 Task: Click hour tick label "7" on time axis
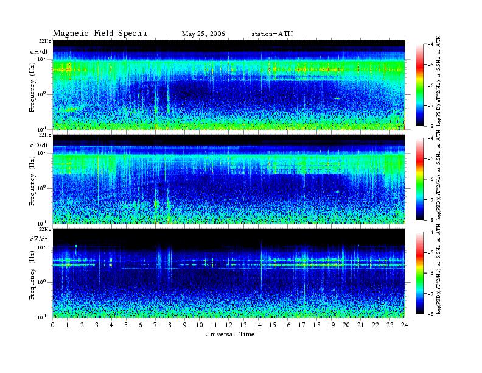pos(156,325)
